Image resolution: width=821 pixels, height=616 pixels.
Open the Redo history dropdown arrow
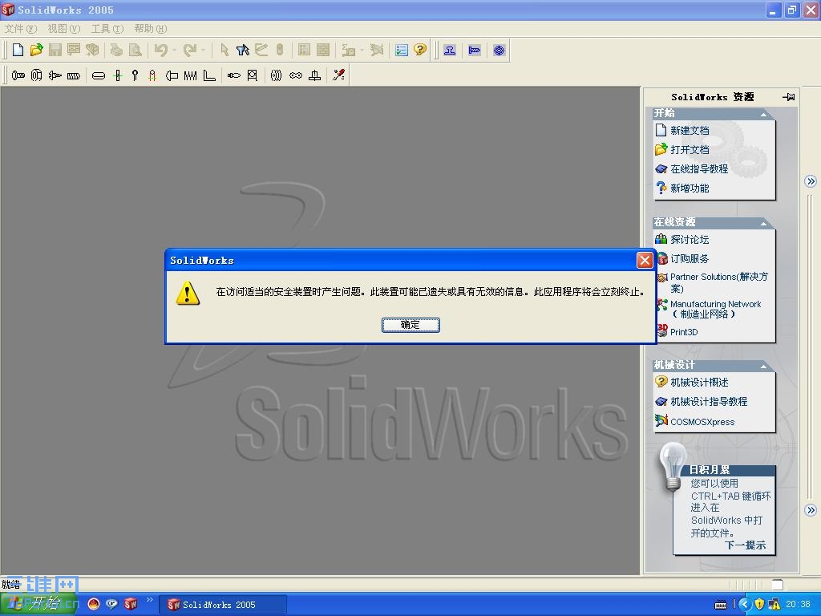tap(203, 51)
